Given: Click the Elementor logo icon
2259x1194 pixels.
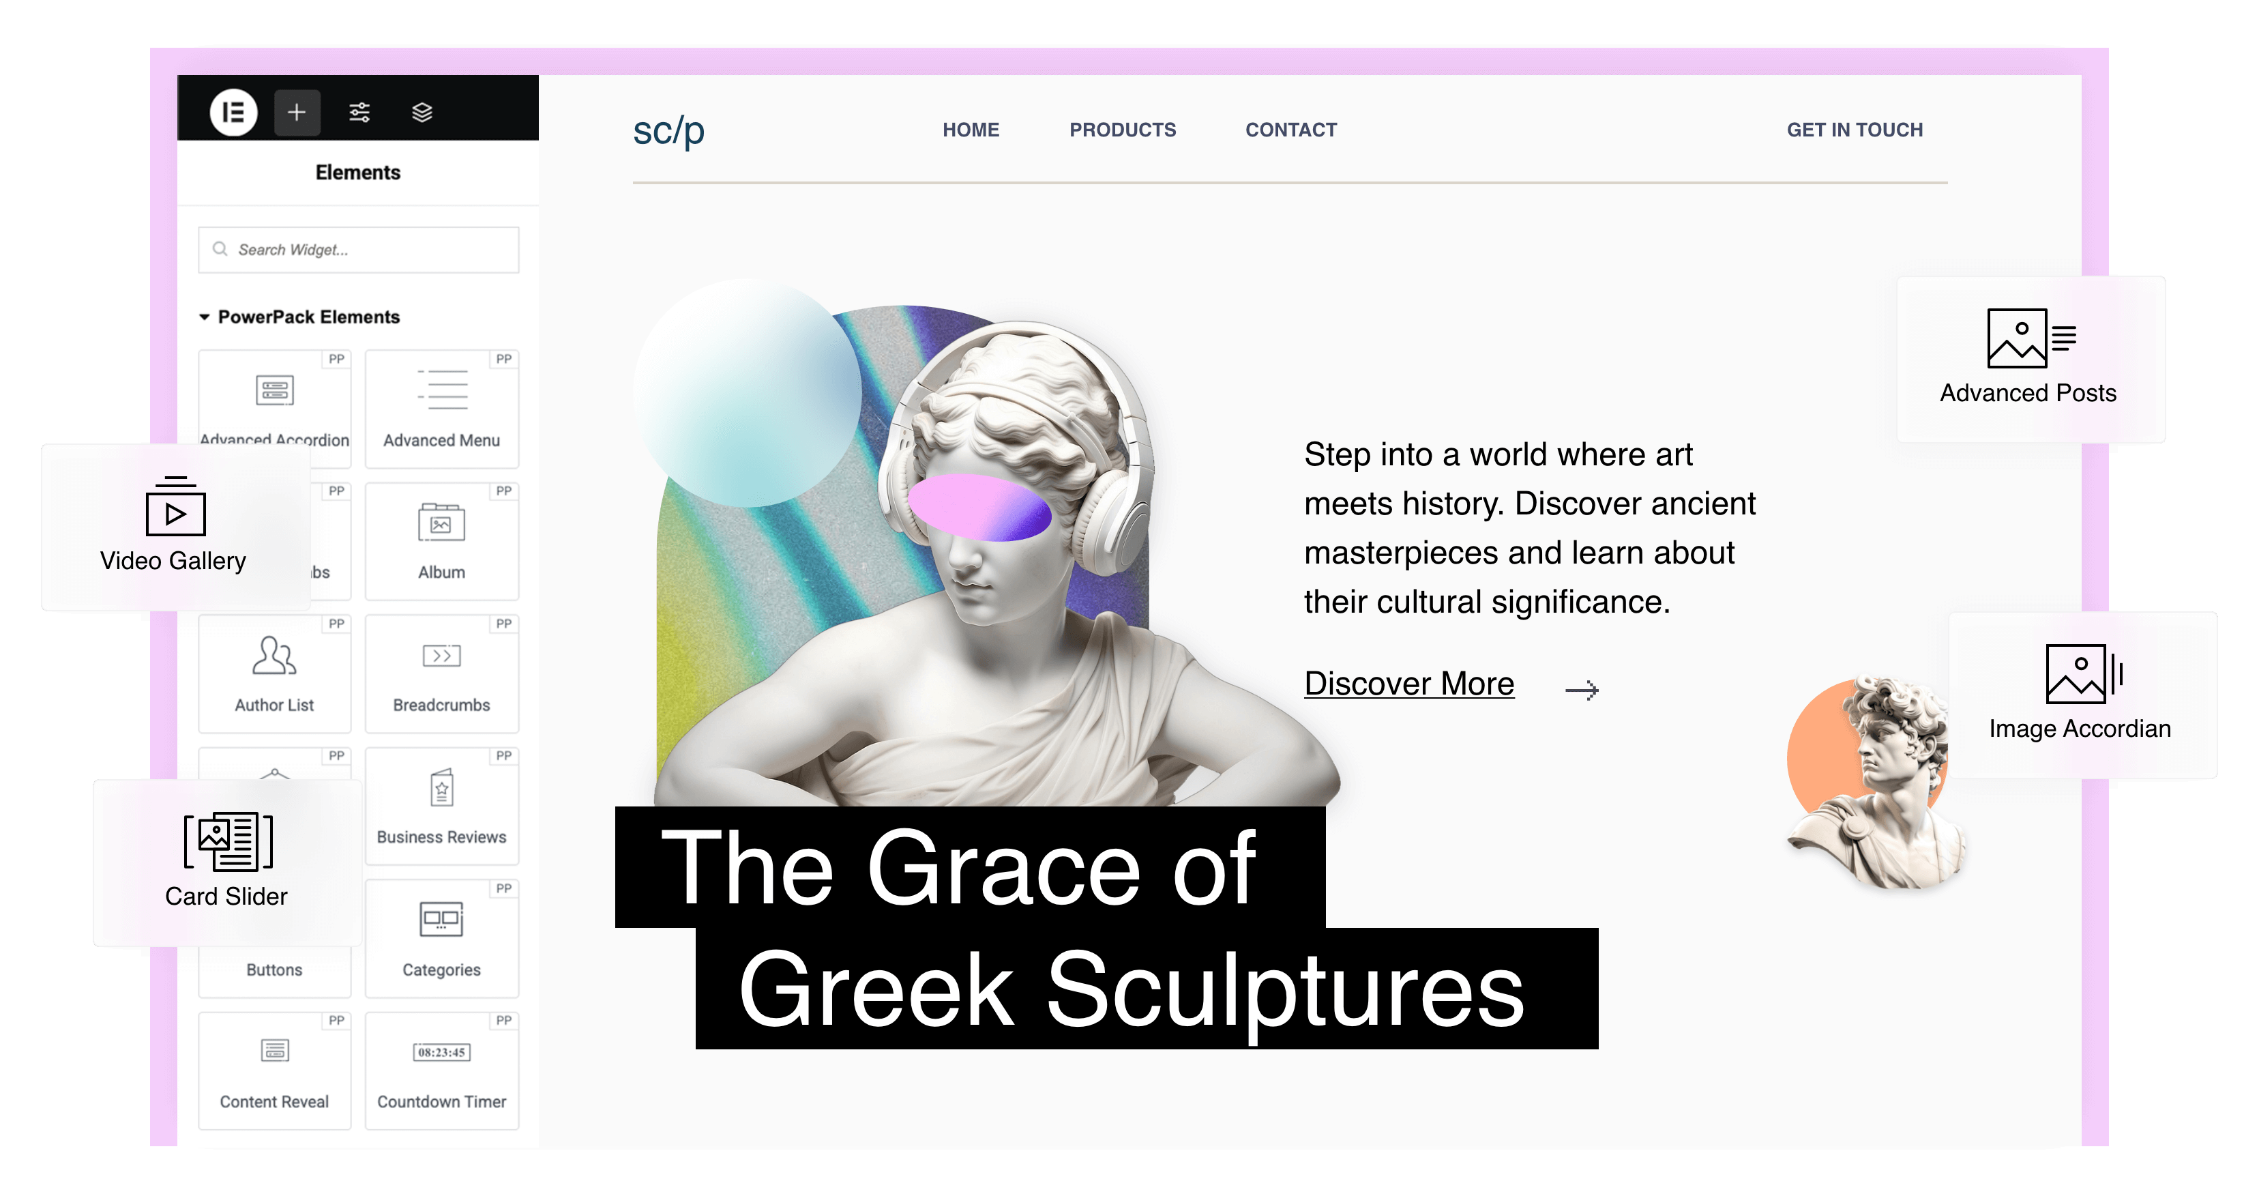Looking at the screenshot, I should [233, 113].
